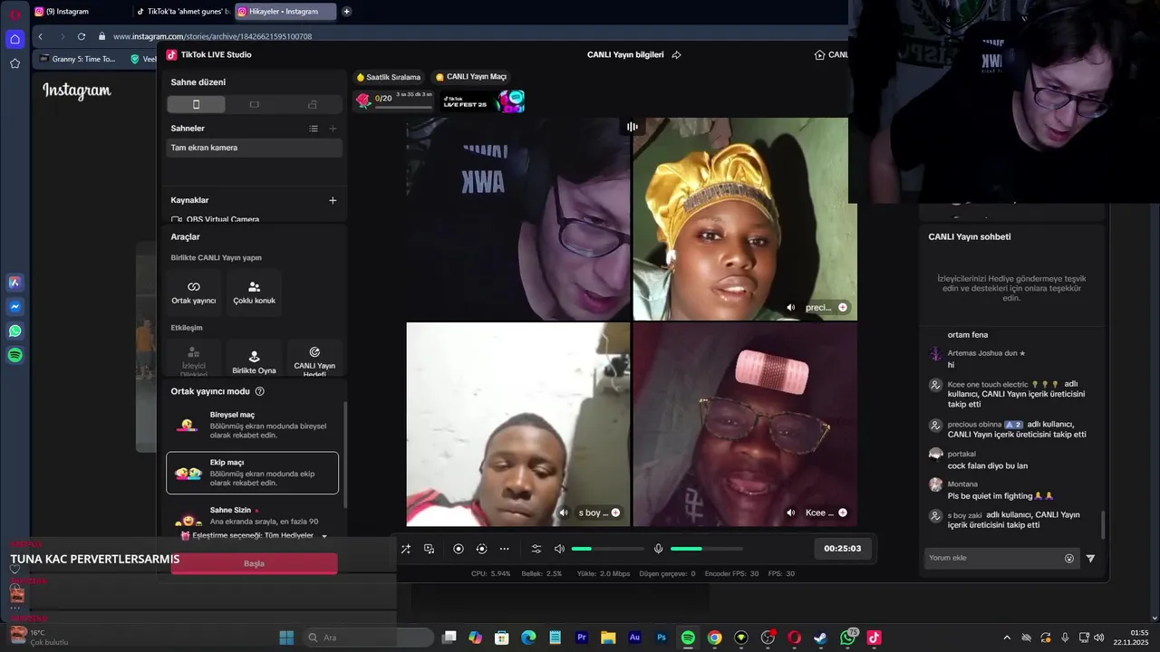Open the Messenger icon in the browser sidebar

[x=15, y=307]
